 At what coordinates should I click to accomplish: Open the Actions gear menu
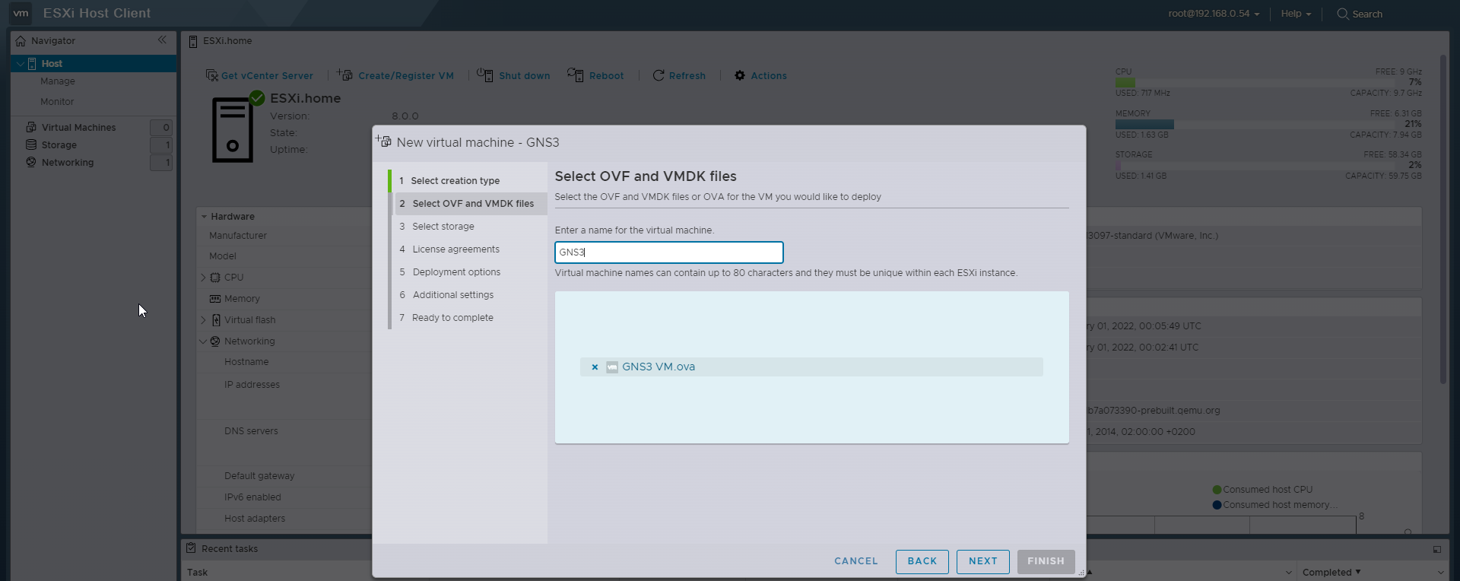click(740, 75)
